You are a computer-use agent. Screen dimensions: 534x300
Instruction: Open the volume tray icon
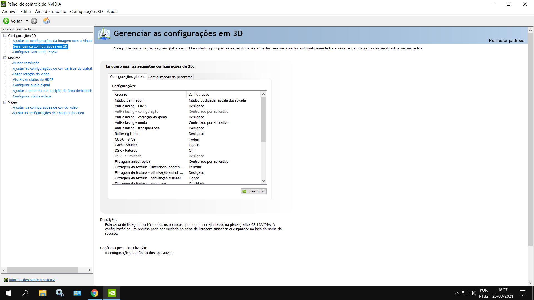point(473,293)
